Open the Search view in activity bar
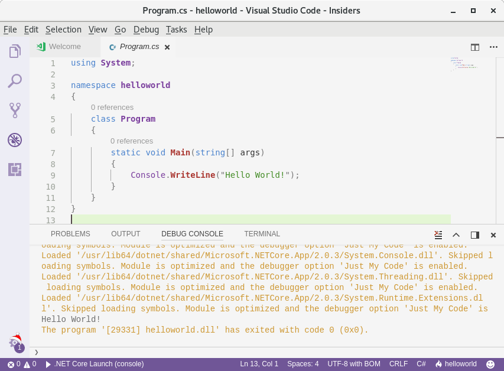 click(x=15, y=81)
